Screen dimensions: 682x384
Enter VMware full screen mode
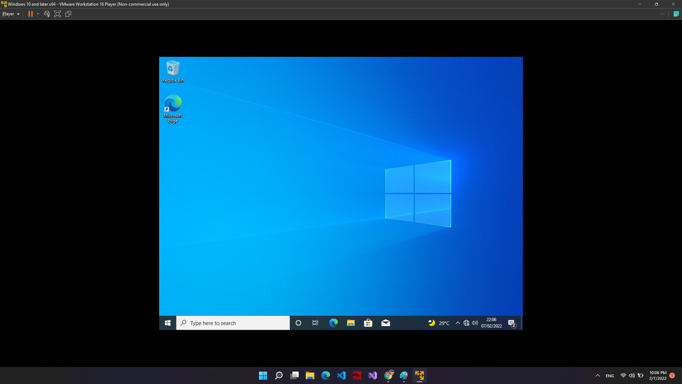click(57, 14)
